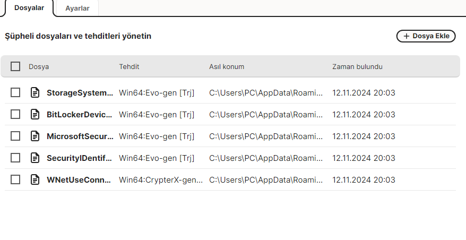The height and width of the screenshot is (240, 466).
Task: Click the BitLockerDevic file document icon
Action: 35,114
